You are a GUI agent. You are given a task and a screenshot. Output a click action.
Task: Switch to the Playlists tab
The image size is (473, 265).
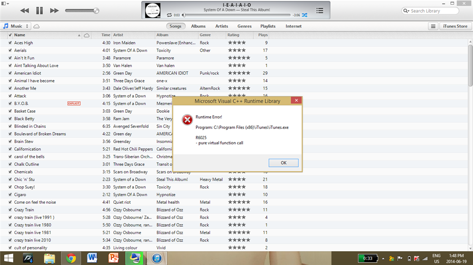[268, 26]
